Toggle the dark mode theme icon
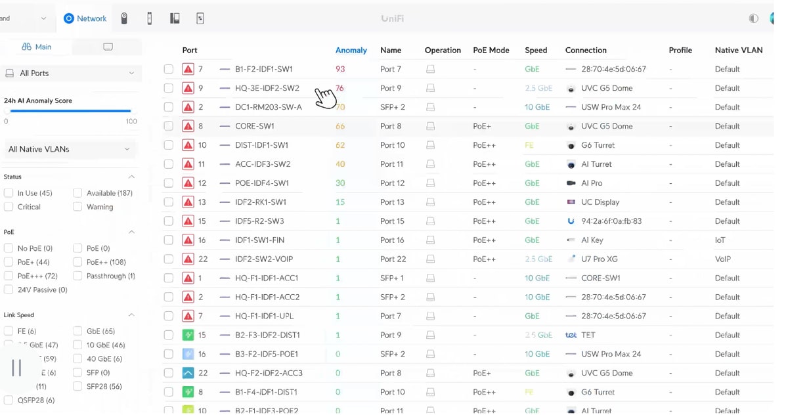The height and width of the screenshot is (415, 788). 753,18
